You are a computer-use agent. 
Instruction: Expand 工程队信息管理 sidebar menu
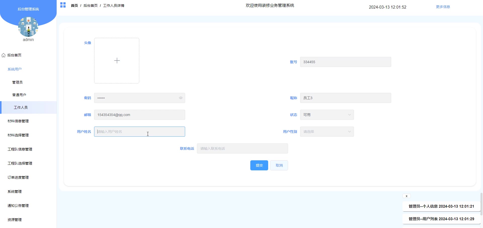pyautogui.click(x=28, y=149)
